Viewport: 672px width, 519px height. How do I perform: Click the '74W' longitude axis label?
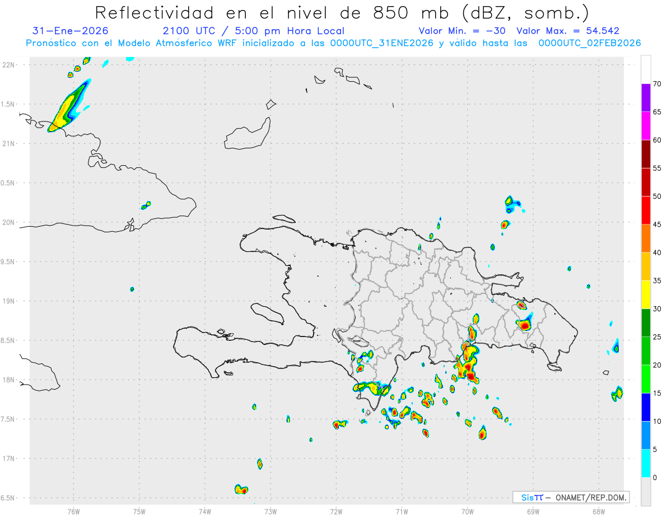(x=205, y=512)
